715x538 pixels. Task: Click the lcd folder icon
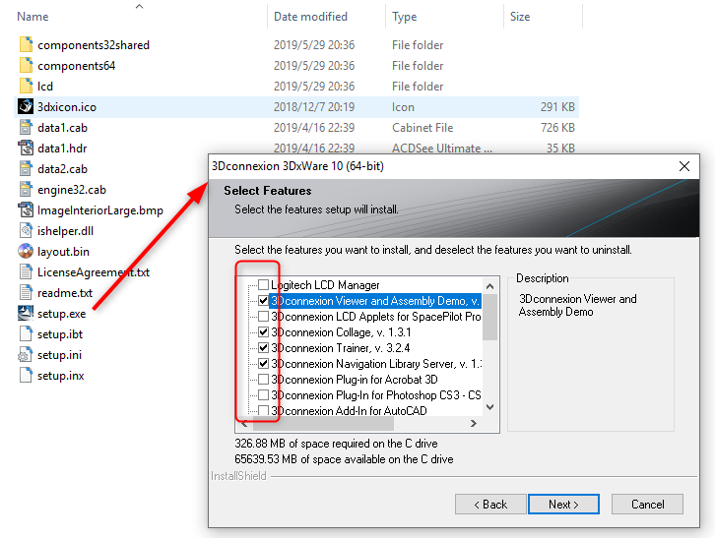pyautogui.click(x=26, y=86)
